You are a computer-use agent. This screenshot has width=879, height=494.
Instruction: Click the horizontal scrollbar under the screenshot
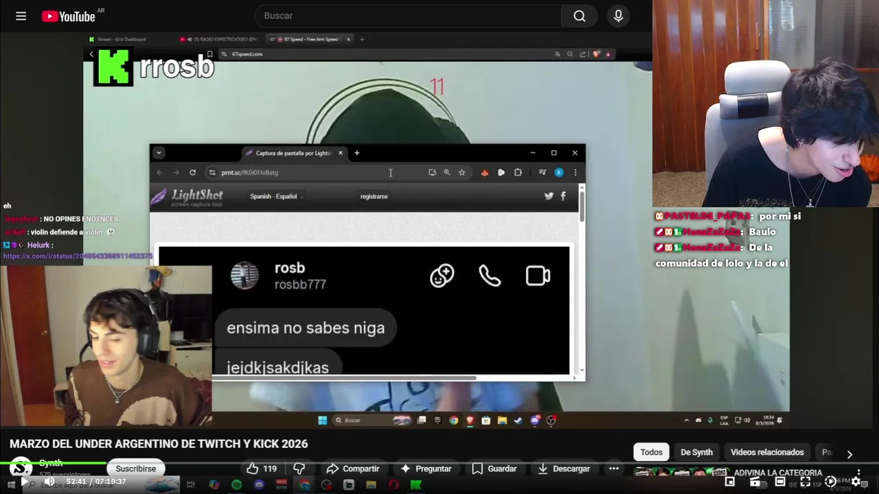pos(343,377)
